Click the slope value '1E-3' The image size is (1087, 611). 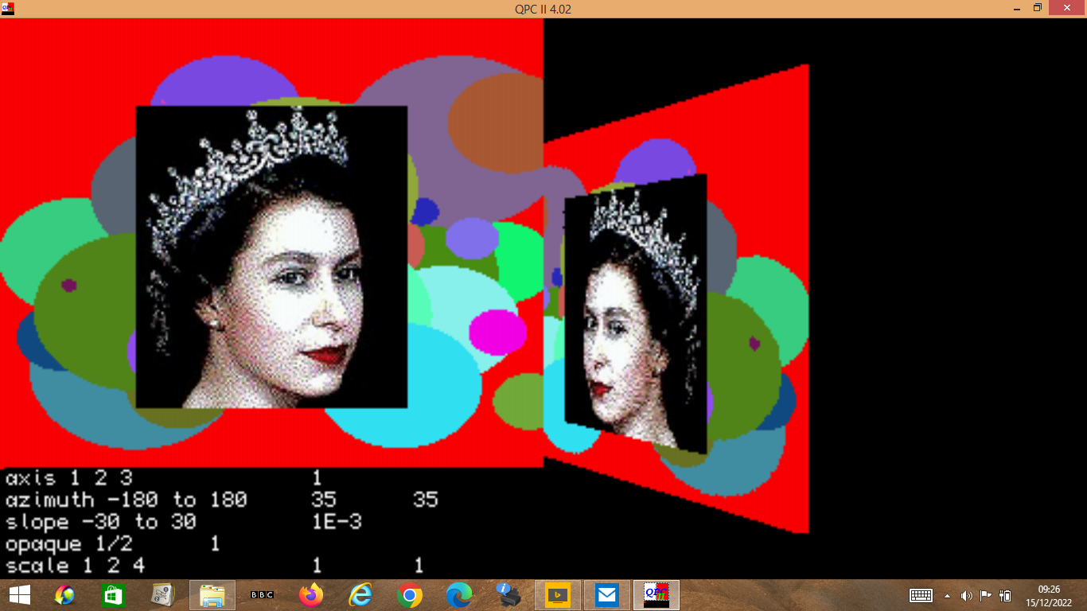(x=337, y=522)
